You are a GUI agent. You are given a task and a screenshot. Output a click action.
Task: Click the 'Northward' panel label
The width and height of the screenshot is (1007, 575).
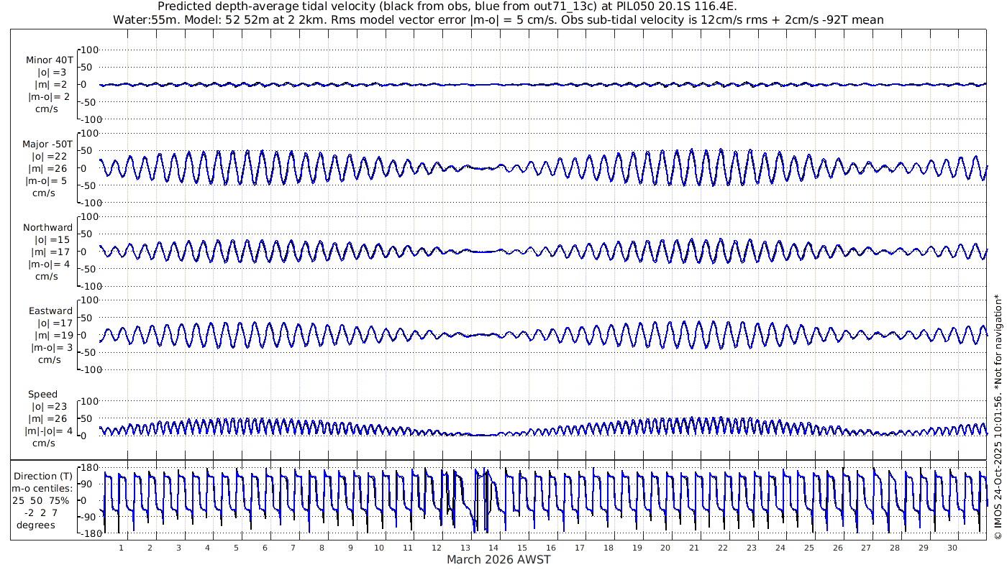point(47,228)
